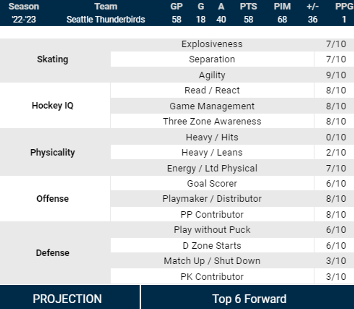Click the Seattle Thunderbirds team name
The width and height of the screenshot is (354, 309).
click(106, 20)
